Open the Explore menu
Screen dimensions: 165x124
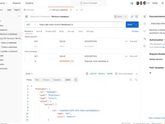pyautogui.click(x=29, y=3)
